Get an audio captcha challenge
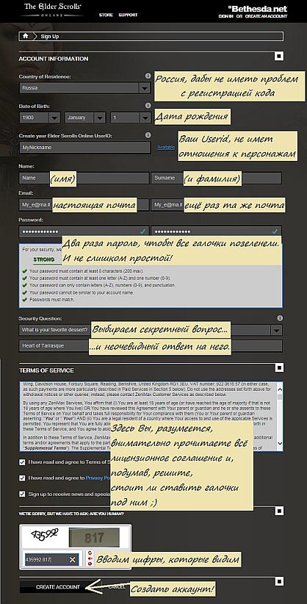 pyautogui.click(x=90, y=558)
